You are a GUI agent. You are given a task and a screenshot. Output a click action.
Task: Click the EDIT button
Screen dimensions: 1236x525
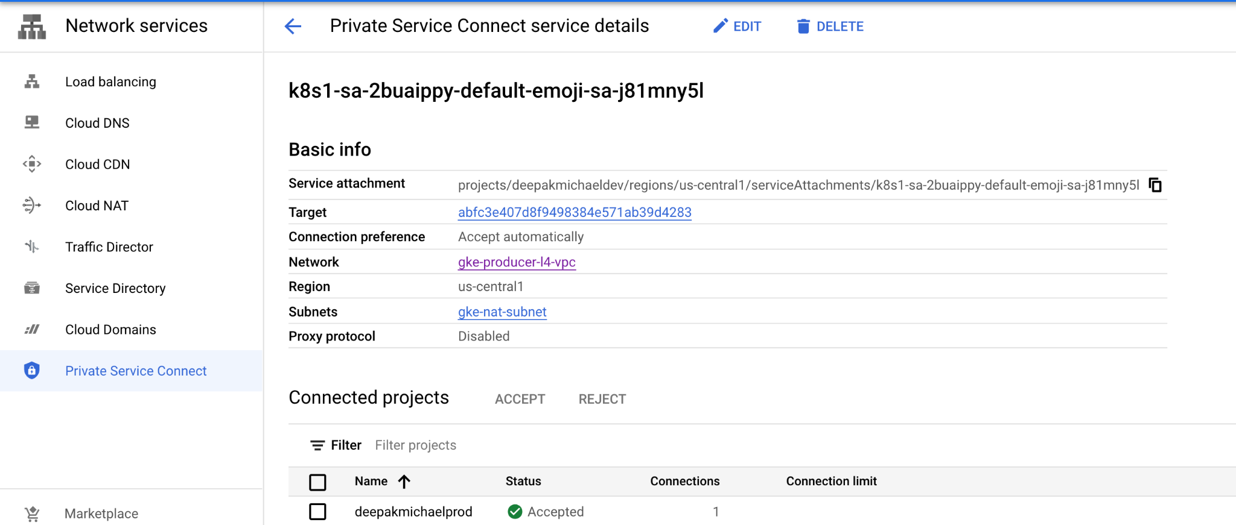(x=737, y=27)
